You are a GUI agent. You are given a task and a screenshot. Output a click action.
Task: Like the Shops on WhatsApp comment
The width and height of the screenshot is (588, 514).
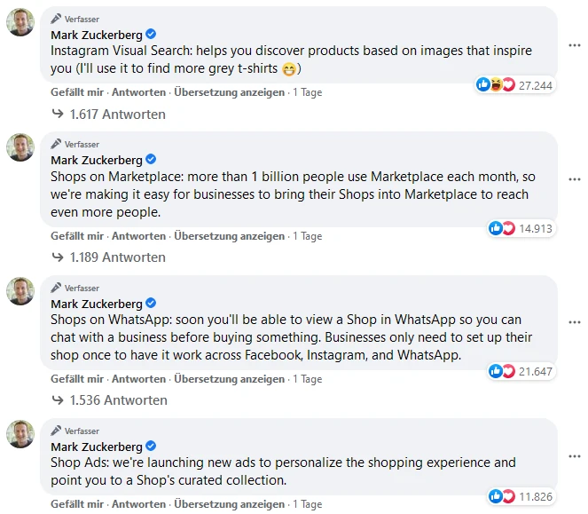point(78,379)
